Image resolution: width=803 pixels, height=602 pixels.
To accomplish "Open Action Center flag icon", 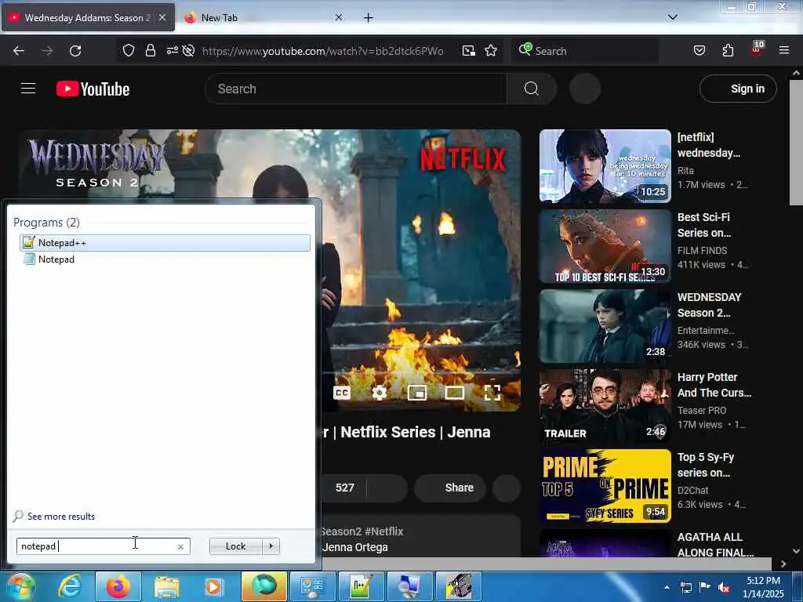I will pyautogui.click(x=705, y=587).
